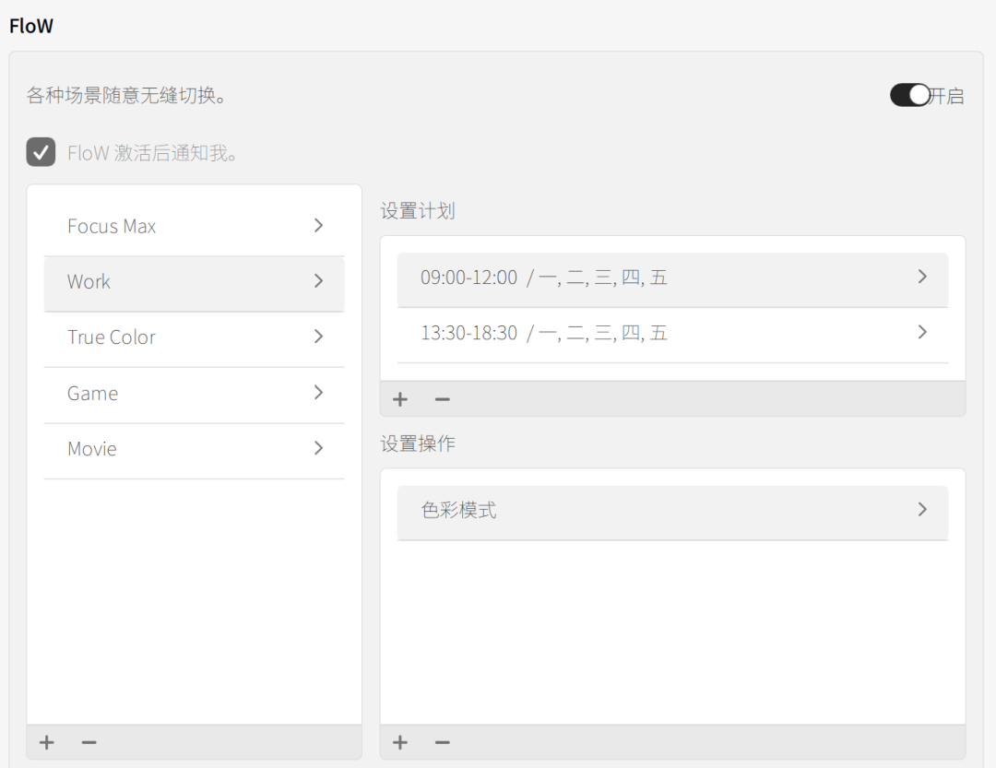This screenshot has height=768, width=996.
Task: Click minus icon under the scene list
Action: (x=89, y=742)
